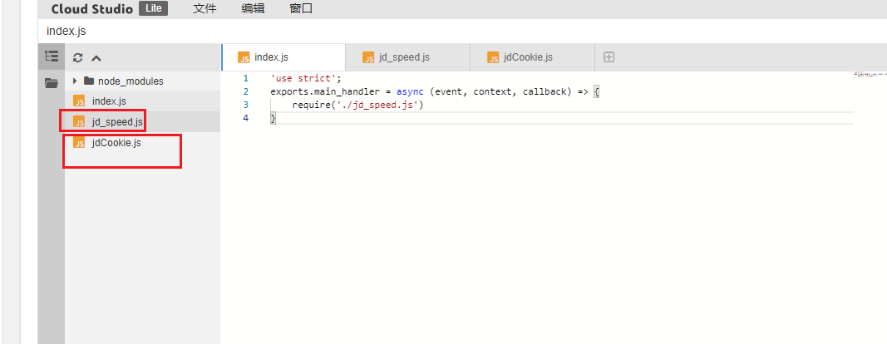Select the index.js editor tab
The width and height of the screenshot is (887, 344).
(271, 57)
